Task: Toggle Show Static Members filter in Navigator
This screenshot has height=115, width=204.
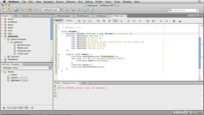Action: point(15,108)
